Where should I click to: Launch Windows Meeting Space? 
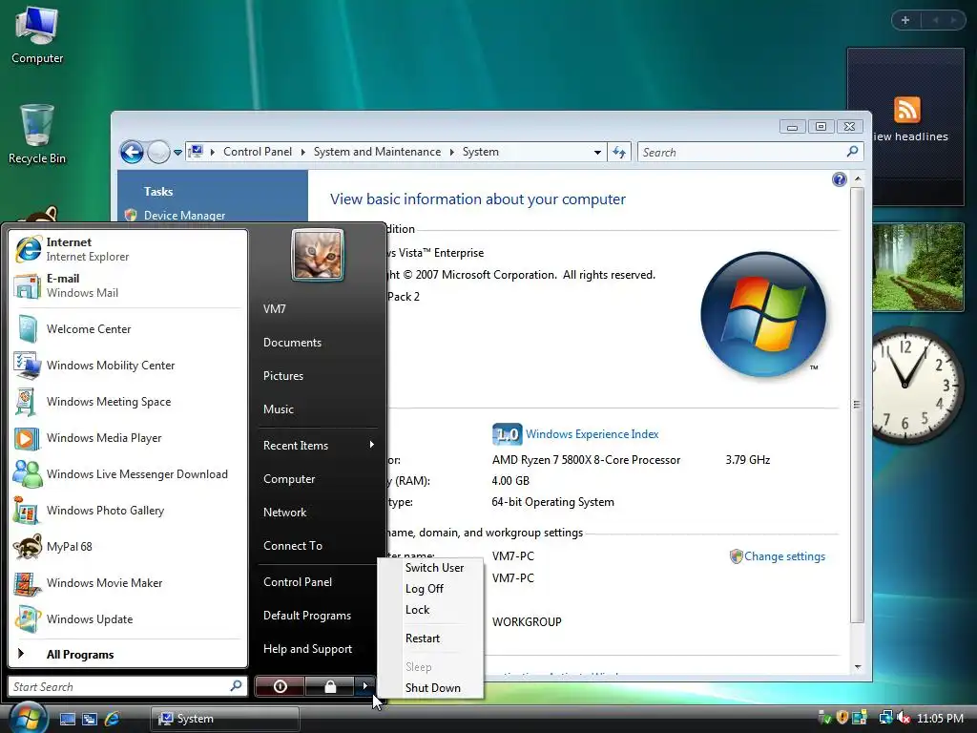click(x=128, y=402)
